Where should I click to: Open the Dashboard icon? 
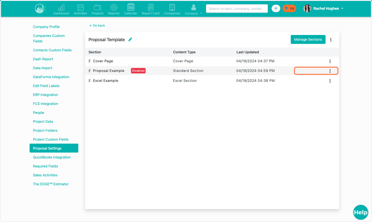pyautogui.click(x=61, y=9)
